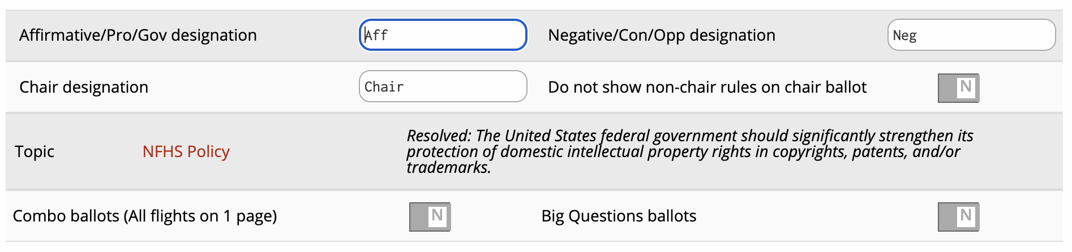This screenshot has width=1072, height=252.
Task: Click the Do not show non-chair rules label
Action: click(707, 87)
